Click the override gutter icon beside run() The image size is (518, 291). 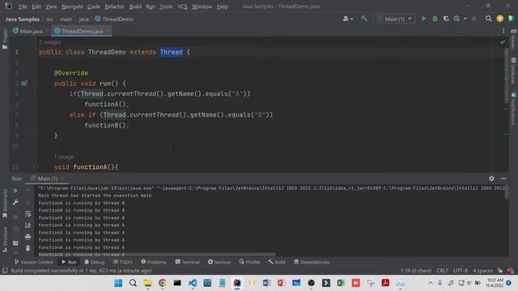click(23, 83)
